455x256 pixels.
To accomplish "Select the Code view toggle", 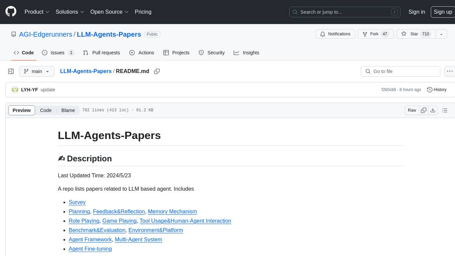I will (x=46, y=110).
